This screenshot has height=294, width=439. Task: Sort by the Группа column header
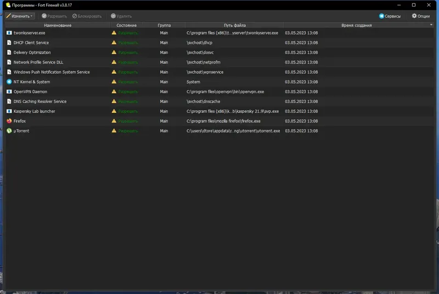pyautogui.click(x=164, y=25)
